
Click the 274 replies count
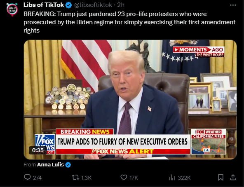click(x=37, y=178)
